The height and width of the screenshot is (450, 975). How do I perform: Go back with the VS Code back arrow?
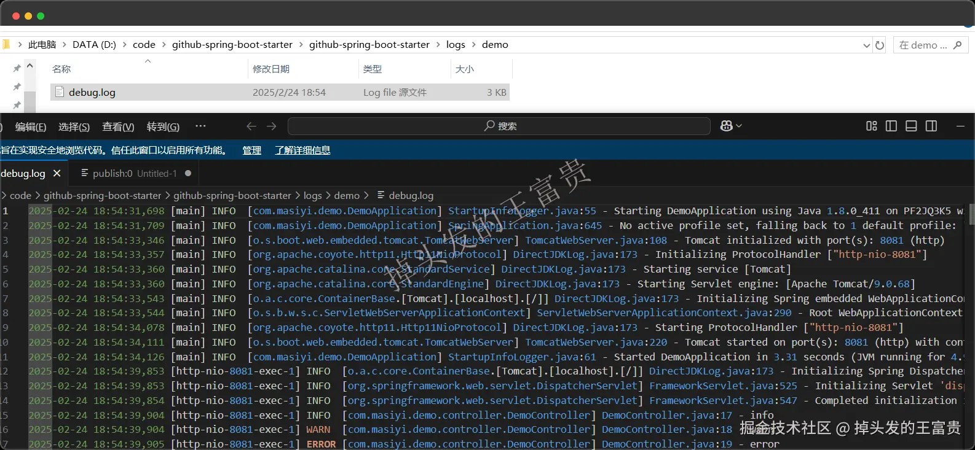[x=251, y=126]
